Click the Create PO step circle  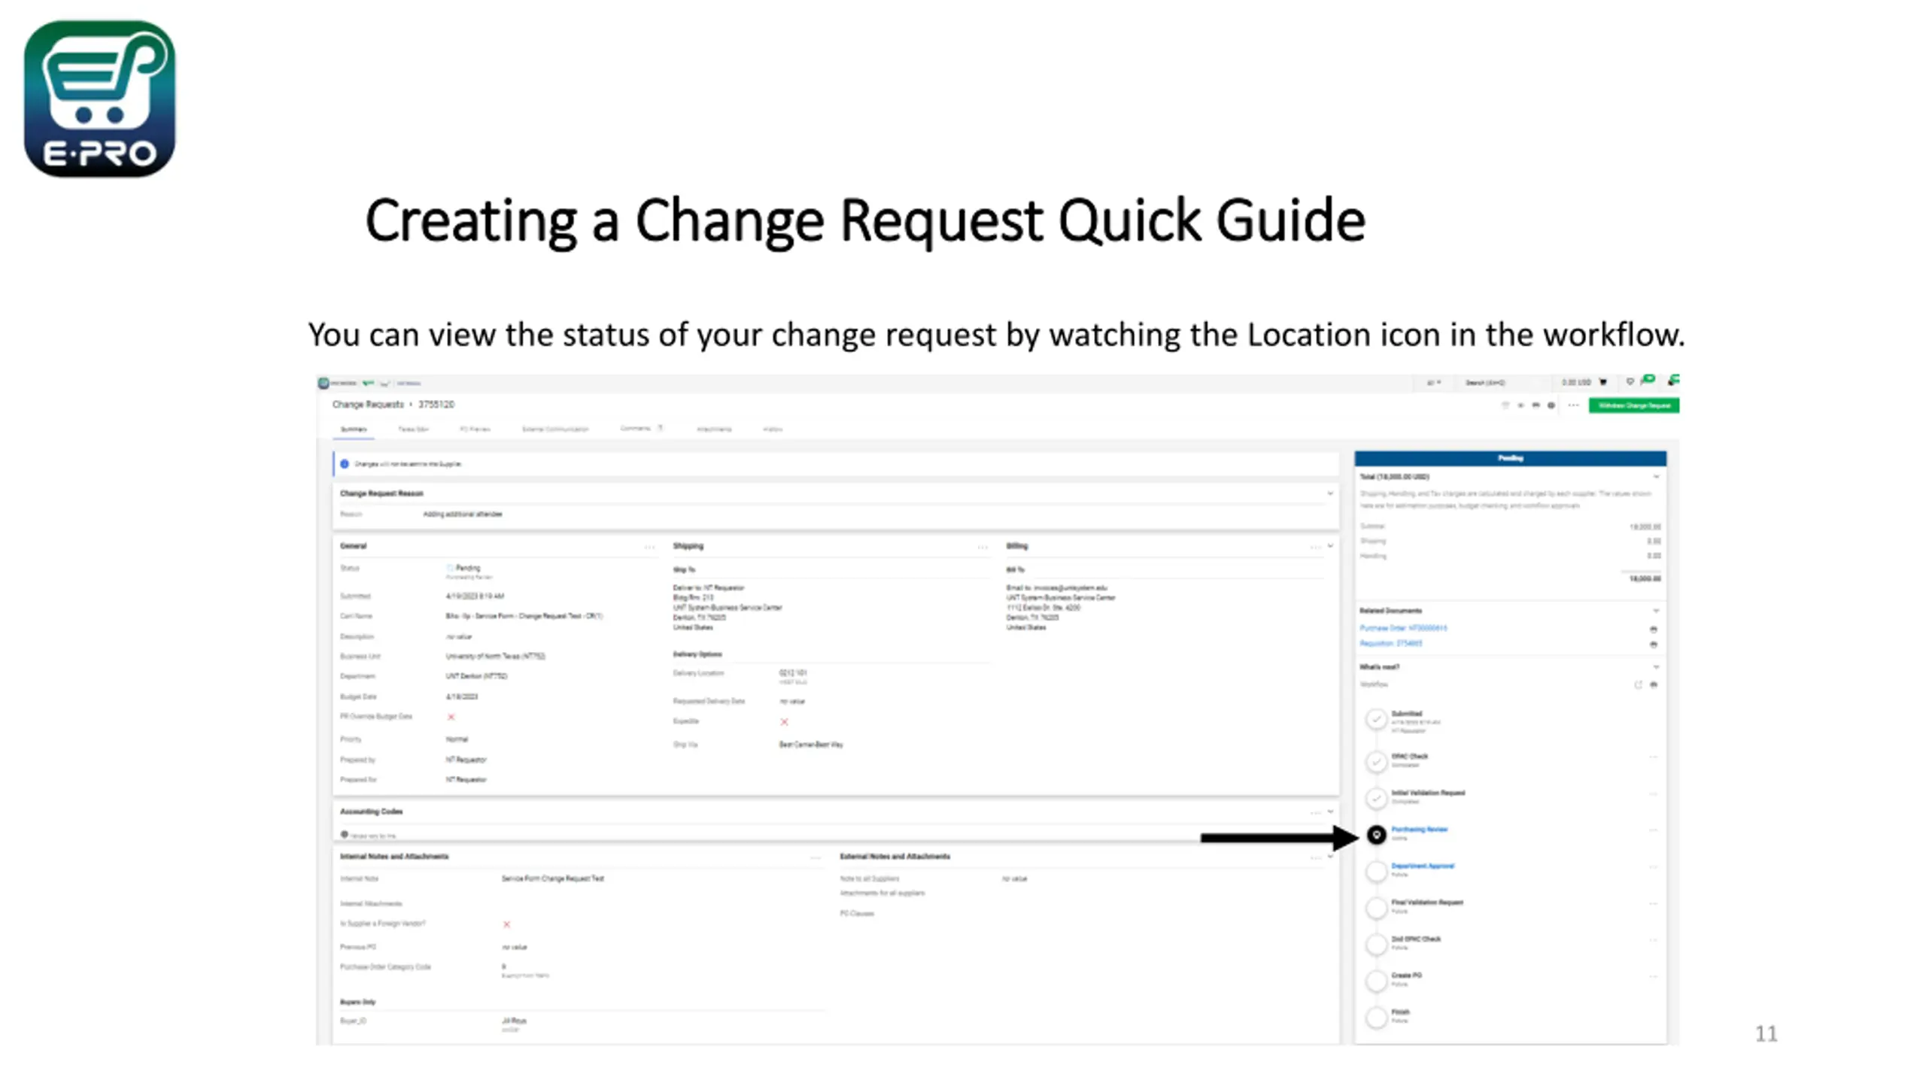coord(1376,981)
